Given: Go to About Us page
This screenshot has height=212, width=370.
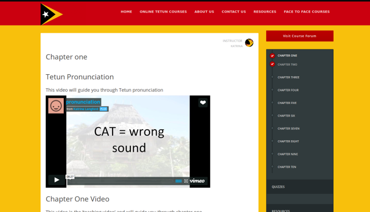Looking at the screenshot, I should click(204, 12).
